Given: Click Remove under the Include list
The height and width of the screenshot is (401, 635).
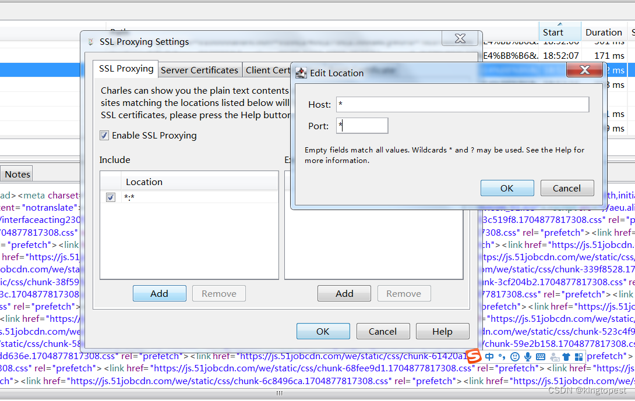Looking at the screenshot, I should 219,293.
